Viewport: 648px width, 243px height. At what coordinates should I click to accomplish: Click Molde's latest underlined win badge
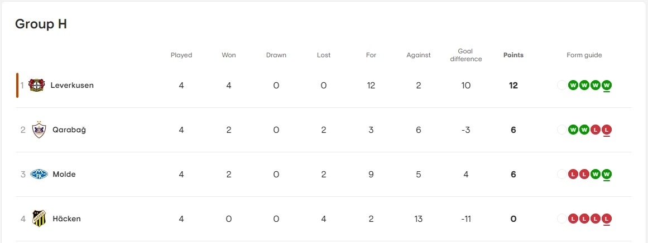pos(607,174)
